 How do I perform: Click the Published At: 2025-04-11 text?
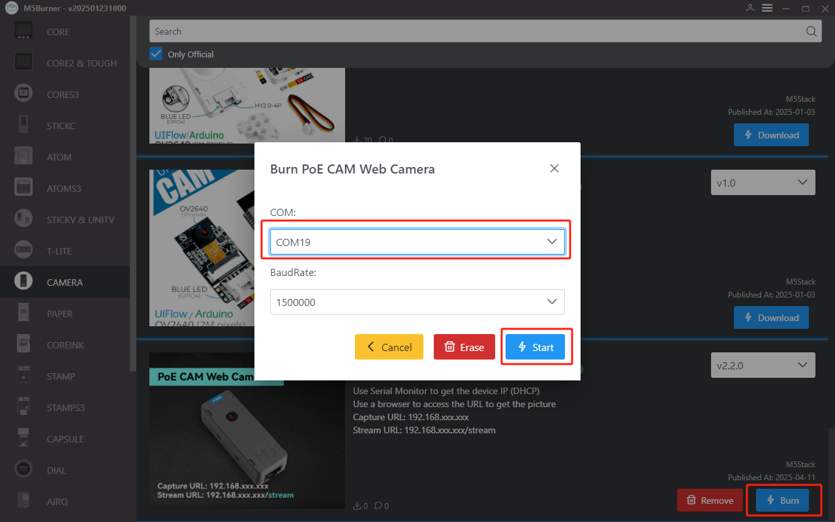point(772,478)
